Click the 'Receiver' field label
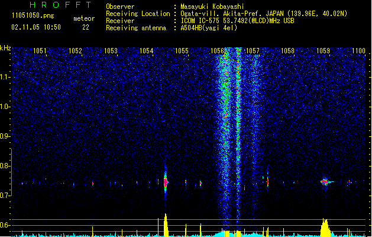Screen dimensions: 372x237 (x=120, y=21)
